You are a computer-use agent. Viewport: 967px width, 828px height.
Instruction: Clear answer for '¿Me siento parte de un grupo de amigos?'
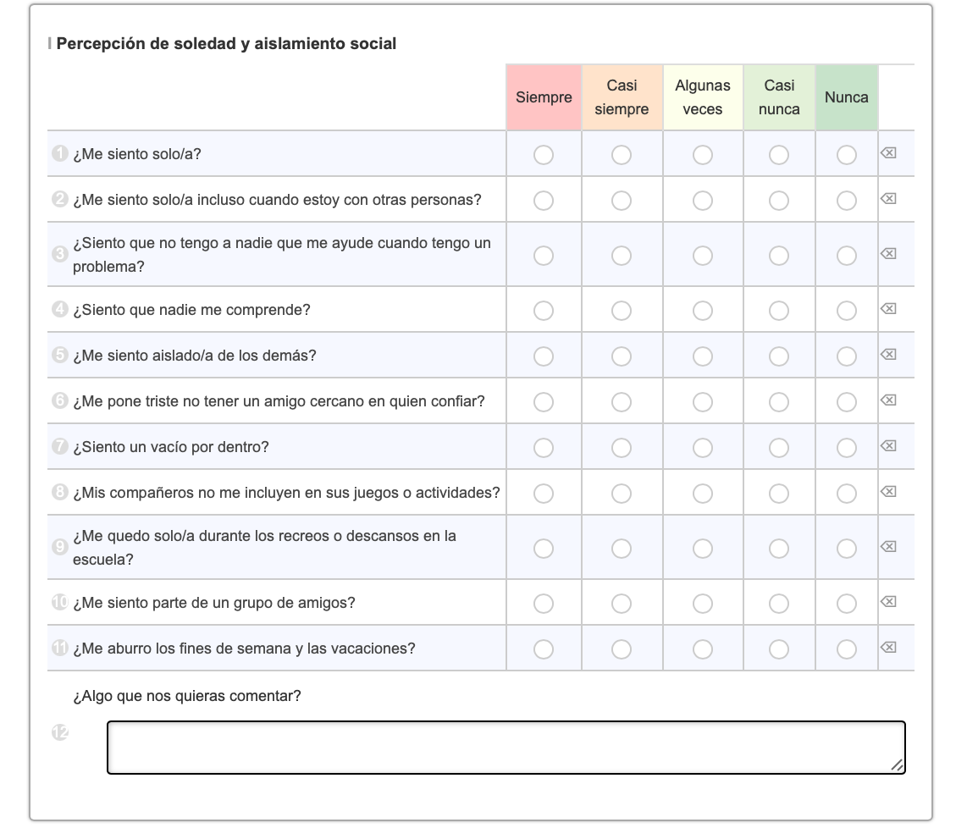(x=888, y=602)
